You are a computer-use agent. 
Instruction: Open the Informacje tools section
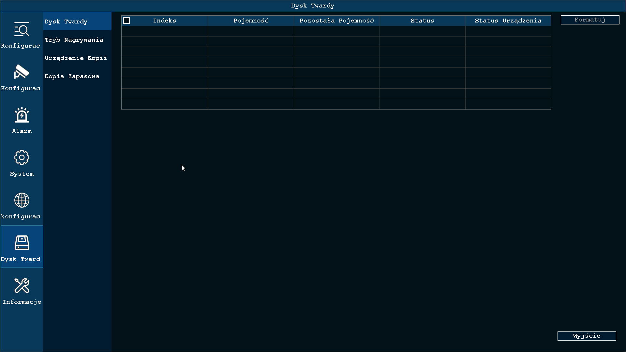[x=22, y=290]
